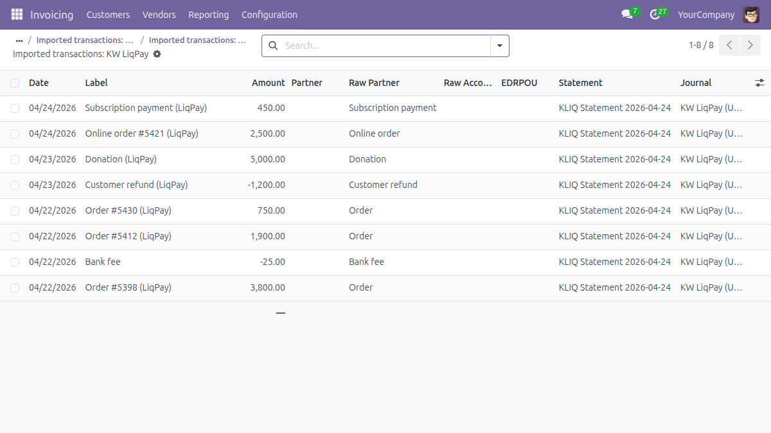Click the magnifier search icon
The height and width of the screenshot is (433, 771).
pyautogui.click(x=273, y=46)
